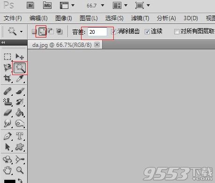The width and height of the screenshot is (215, 183).
Task: Click the black foreground color swatch
Action: pyautogui.click(x=10, y=181)
